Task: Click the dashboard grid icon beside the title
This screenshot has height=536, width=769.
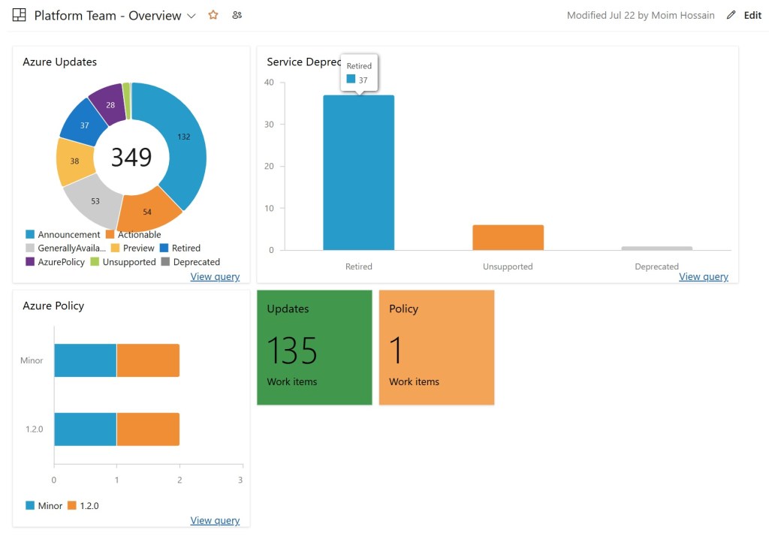Action: tap(20, 15)
